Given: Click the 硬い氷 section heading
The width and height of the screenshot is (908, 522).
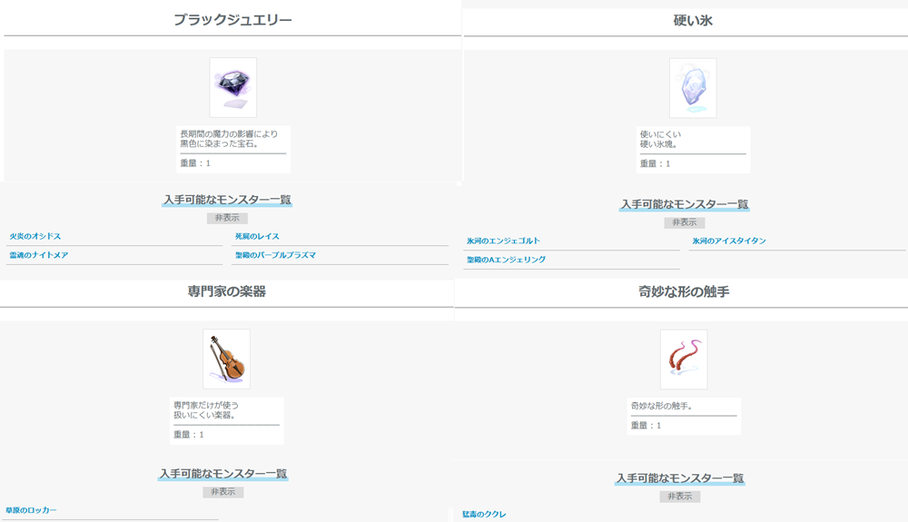Looking at the screenshot, I should 693,20.
